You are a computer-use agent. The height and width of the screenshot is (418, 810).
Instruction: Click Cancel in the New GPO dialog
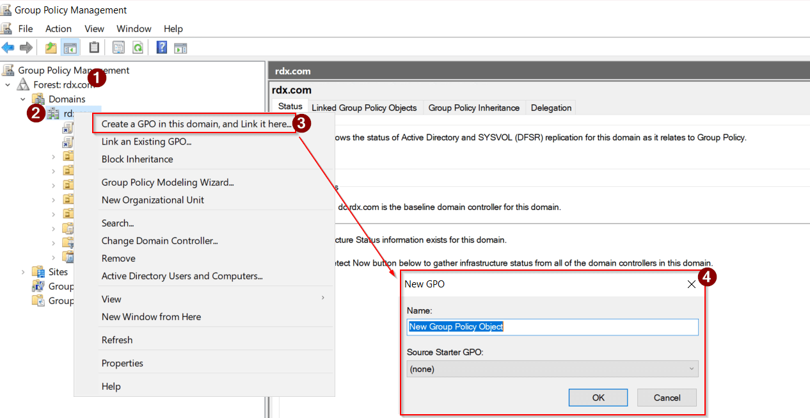667,397
